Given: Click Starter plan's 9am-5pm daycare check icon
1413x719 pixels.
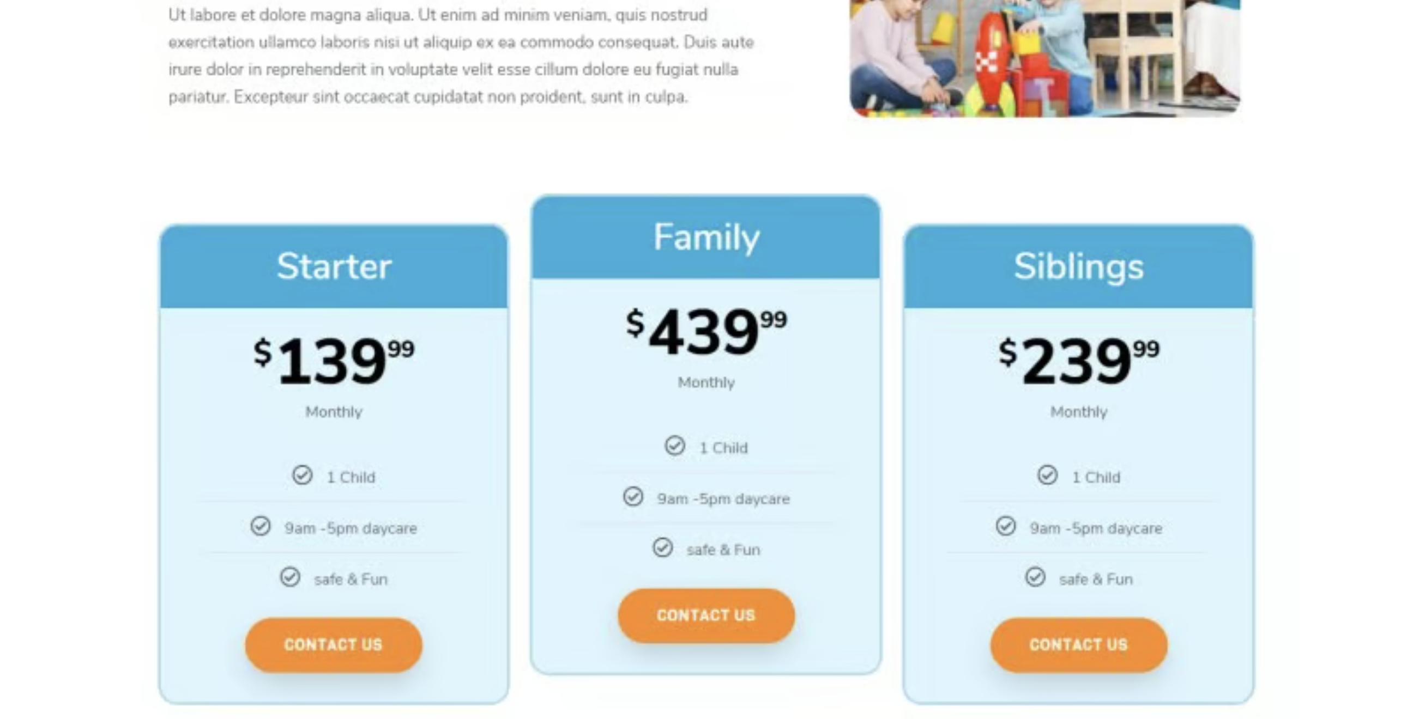Looking at the screenshot, I should pos(261,526).
